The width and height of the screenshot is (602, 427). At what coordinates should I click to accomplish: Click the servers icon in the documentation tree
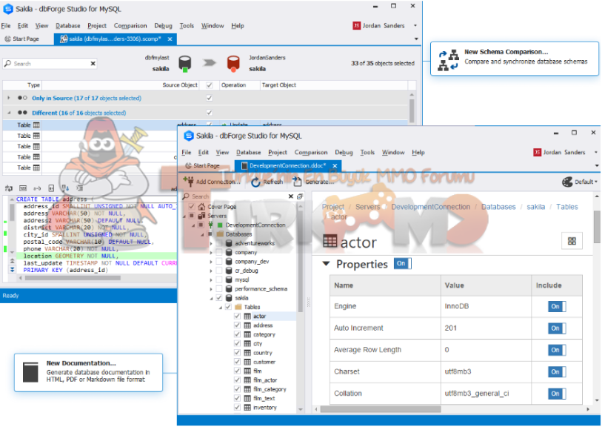tap(201, 216)
